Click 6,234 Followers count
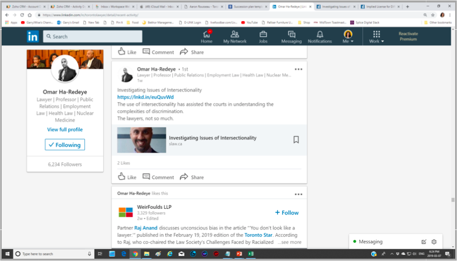The height and width of the screenshot is (261, 458). coord(65,165)
